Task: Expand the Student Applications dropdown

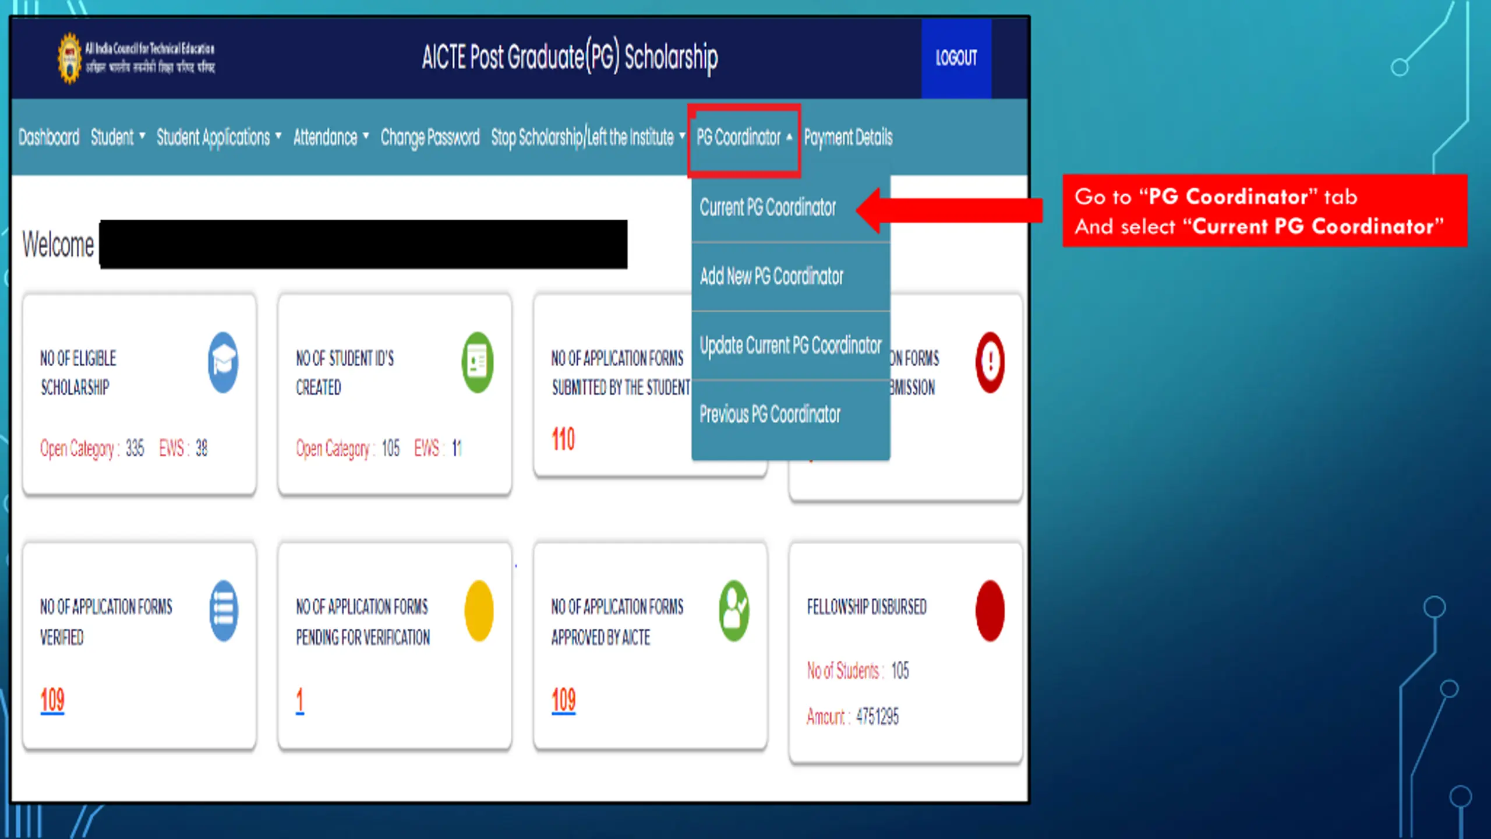Action: coord(219,138)
